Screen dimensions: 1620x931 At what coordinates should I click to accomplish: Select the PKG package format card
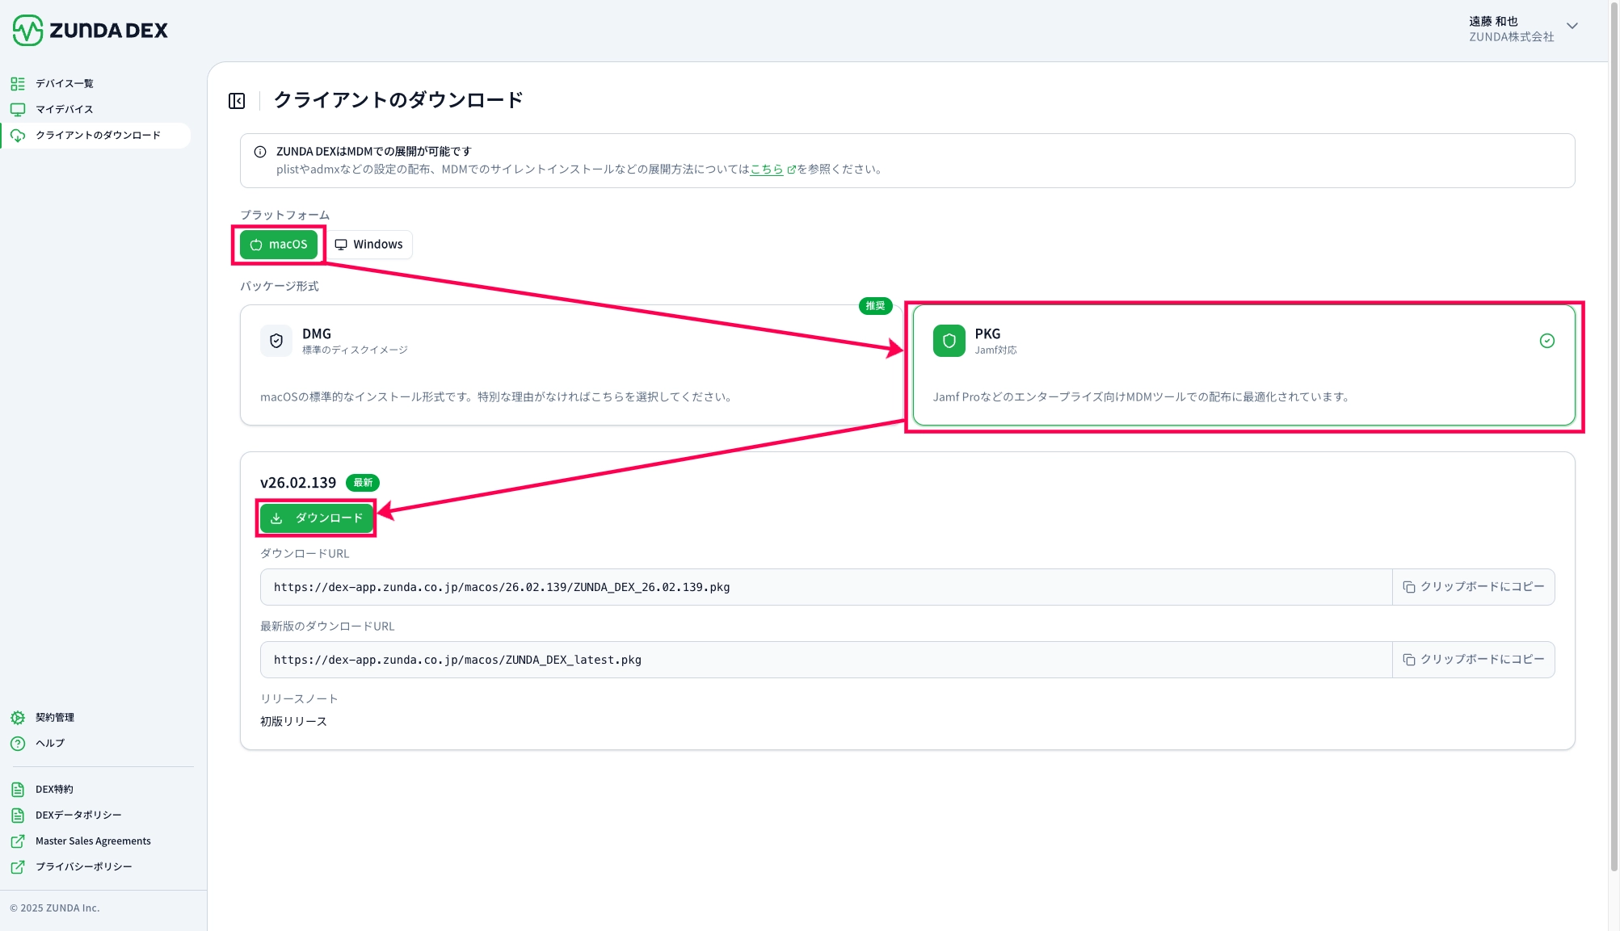point(1243,365)
